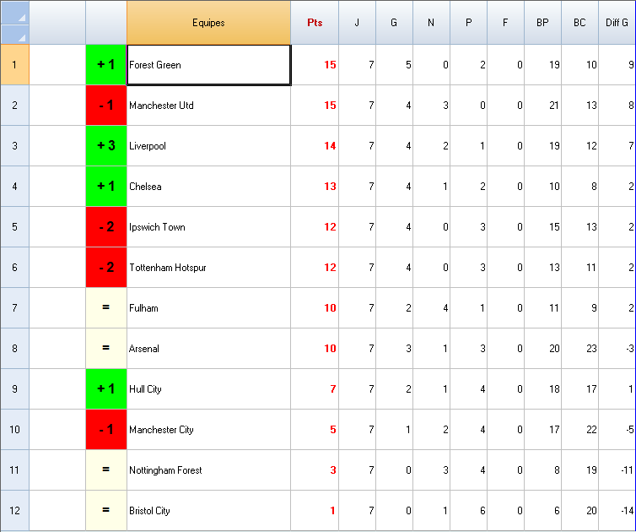Click the Pts column header
636x532 pixels.
coord(315,23)
